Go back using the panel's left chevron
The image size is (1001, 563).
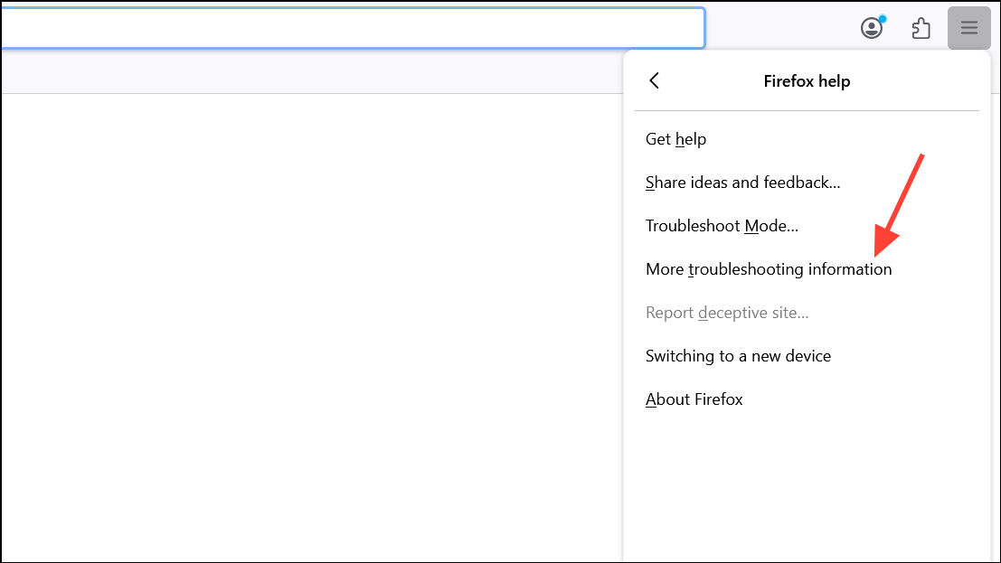tap(655, 80)
